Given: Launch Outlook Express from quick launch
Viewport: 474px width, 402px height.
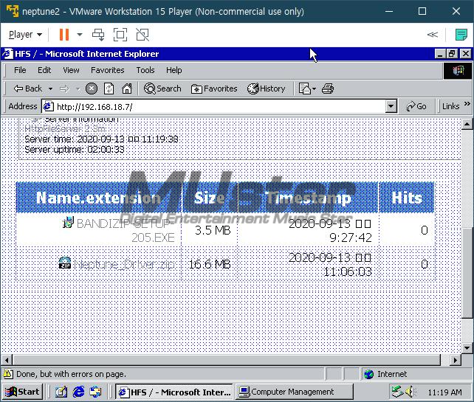Looking at the screenshot, I should click(96, 392).
